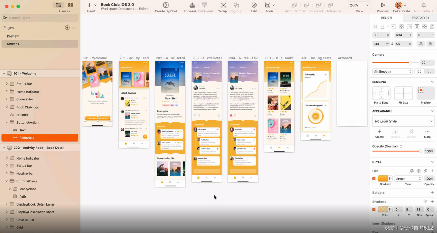
Task: Toggle Pin to Edge constraints
Action: [x=381, y=93]
